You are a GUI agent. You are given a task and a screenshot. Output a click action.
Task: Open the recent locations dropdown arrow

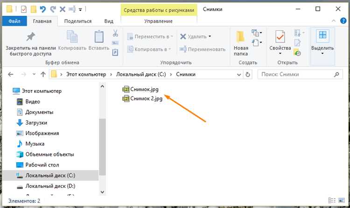pyautogui.click(x=34, y=74)
